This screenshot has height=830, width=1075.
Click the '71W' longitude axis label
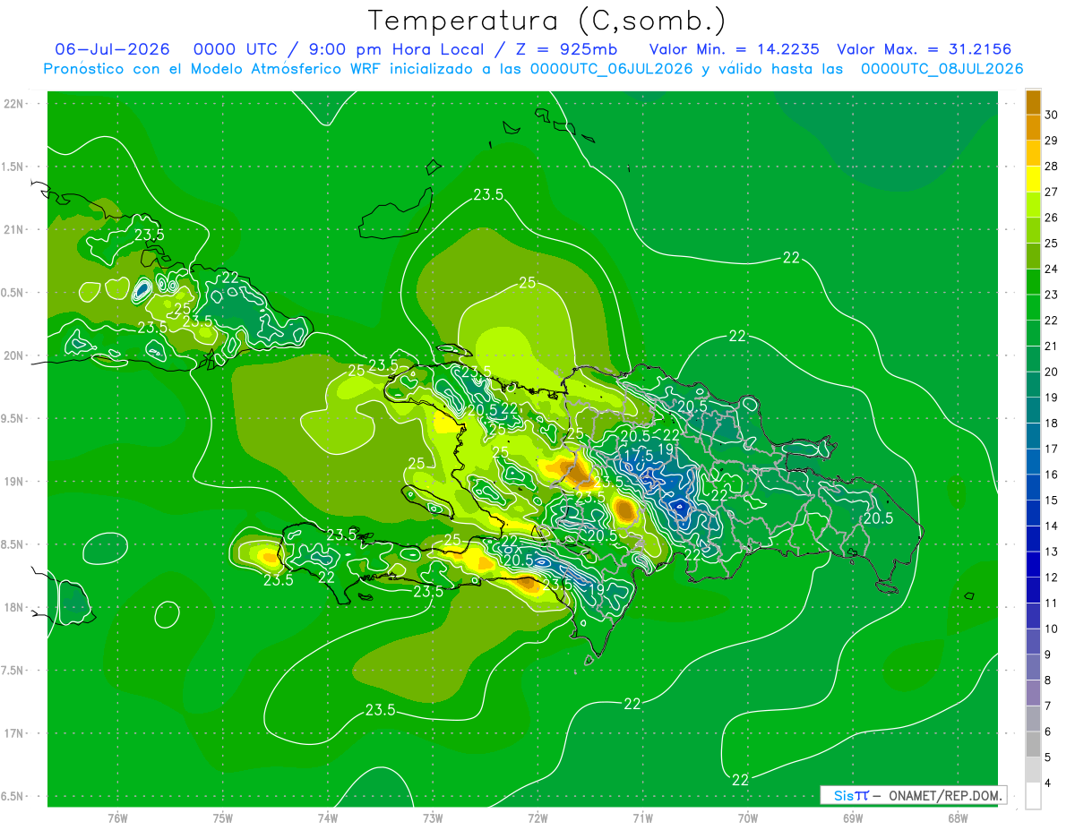tap(642, 818)
